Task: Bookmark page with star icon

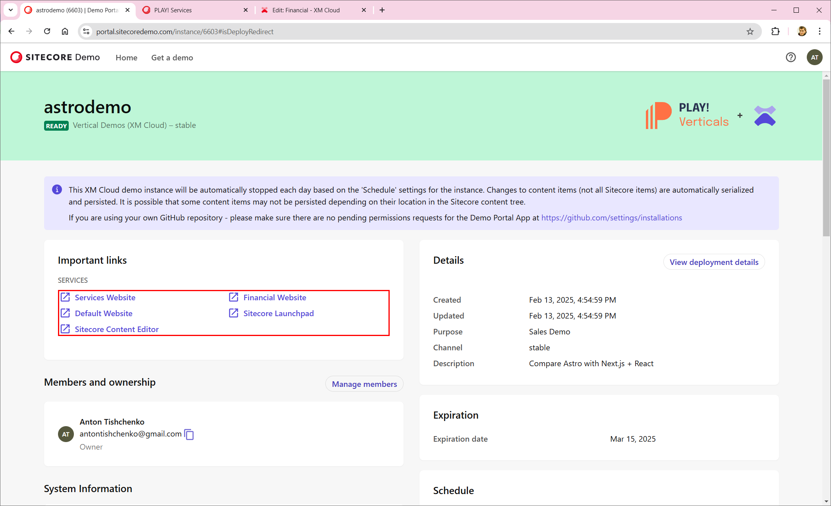Action: tap(750, 31)
